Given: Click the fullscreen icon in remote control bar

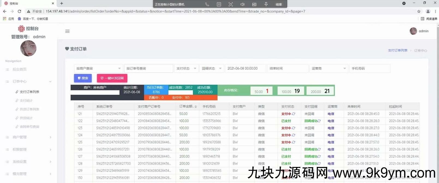Looking at the screenshot, I should [x=231, y=4].
